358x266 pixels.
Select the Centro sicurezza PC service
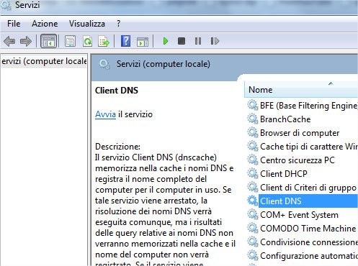tap(297, 160)
